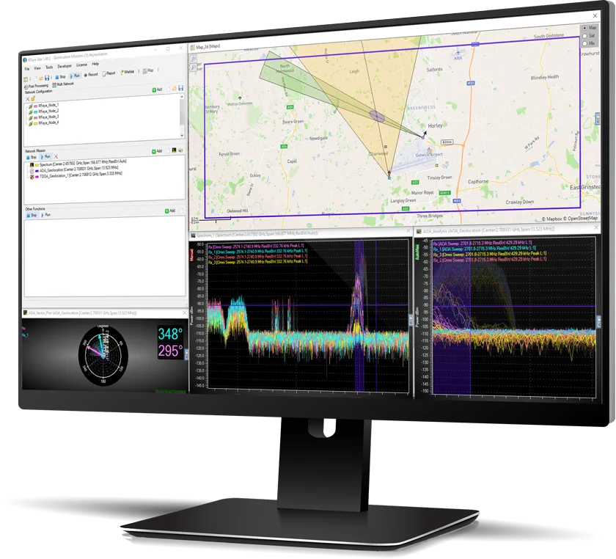Image resolution: width=616 pixels, height=559 pixels.
Task: Add a node in Network Configuration
Action: [x=157, y=89]
